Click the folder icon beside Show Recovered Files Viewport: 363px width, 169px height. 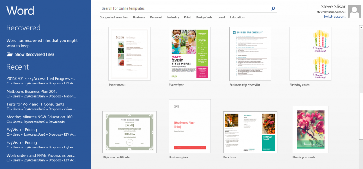coord(10,54)
